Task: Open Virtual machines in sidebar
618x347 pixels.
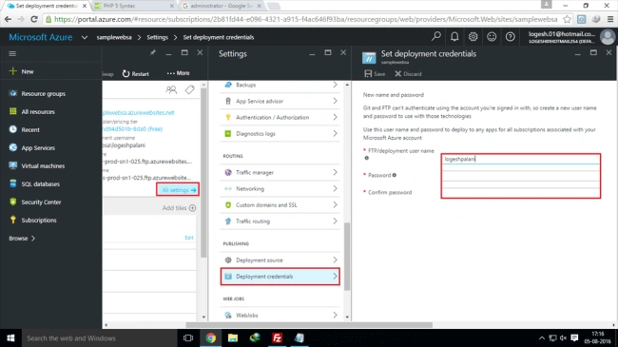Action: tap(43, 166)
